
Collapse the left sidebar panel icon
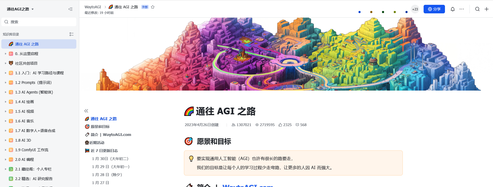[70, 9]
